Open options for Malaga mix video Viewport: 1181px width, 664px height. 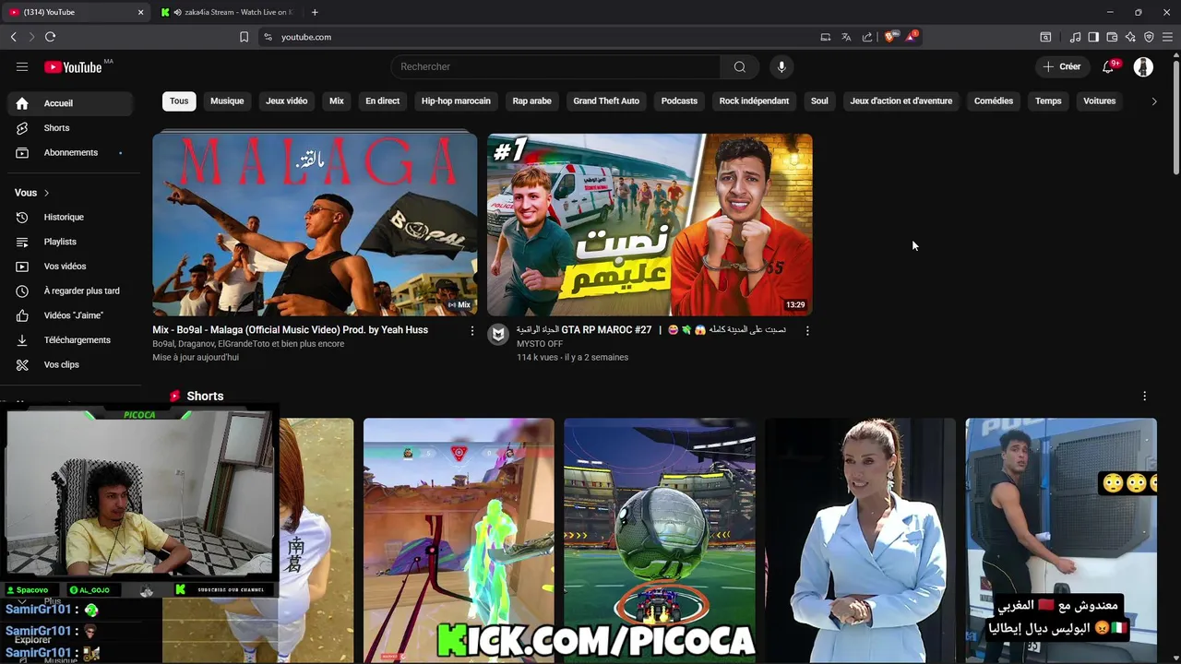(471, 330)
